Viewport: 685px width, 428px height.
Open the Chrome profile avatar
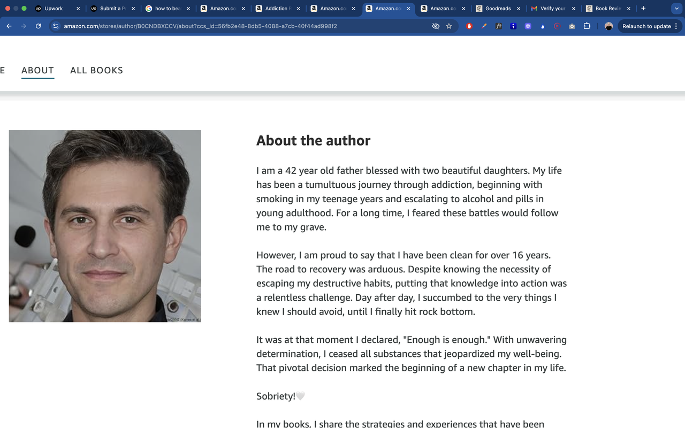[608, 26]
